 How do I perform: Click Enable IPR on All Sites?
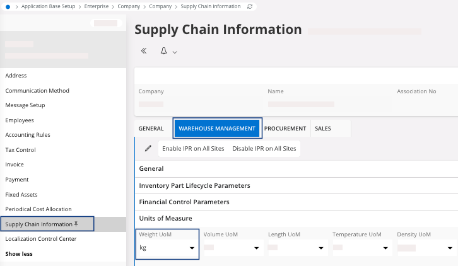(193, 149)
